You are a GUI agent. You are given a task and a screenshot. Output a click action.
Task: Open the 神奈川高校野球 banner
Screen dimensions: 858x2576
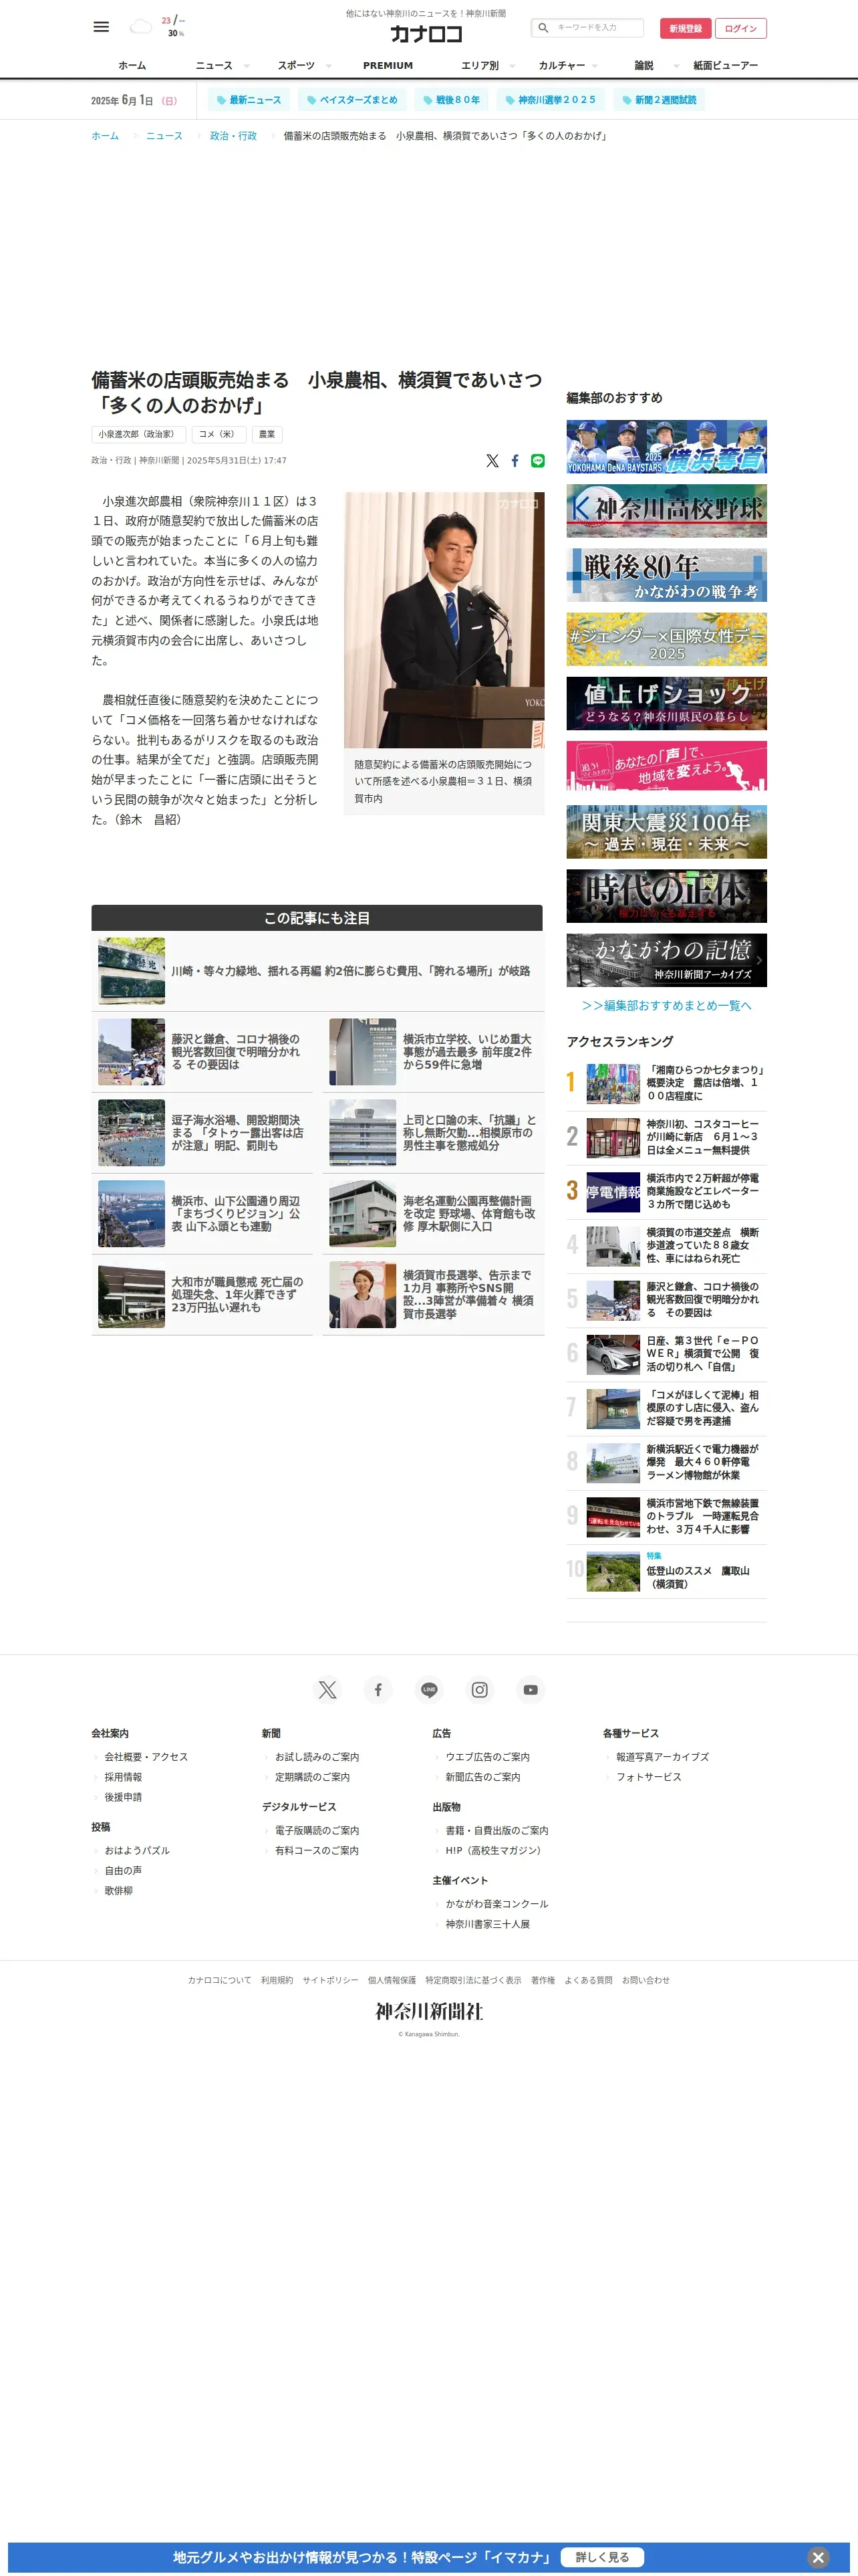666,511
